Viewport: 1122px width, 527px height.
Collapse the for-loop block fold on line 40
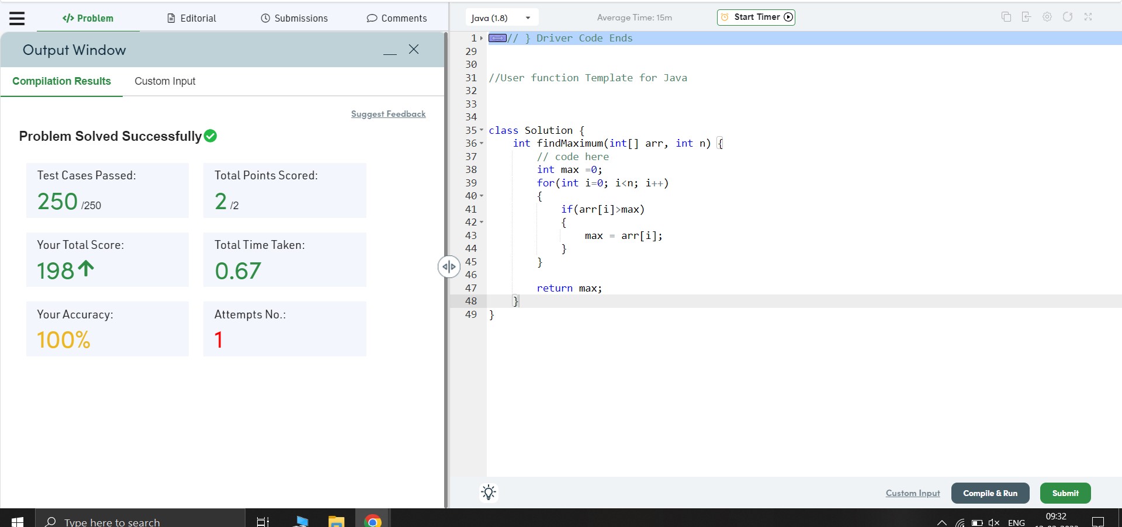tap(482, 196)
